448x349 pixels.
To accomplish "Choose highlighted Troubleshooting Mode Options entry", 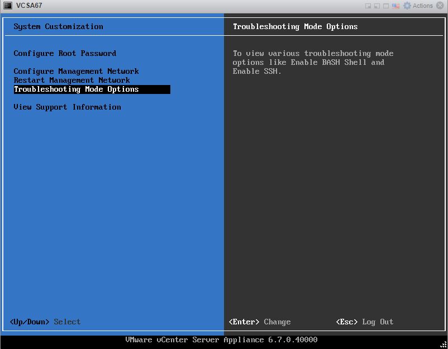I will 77,89.
